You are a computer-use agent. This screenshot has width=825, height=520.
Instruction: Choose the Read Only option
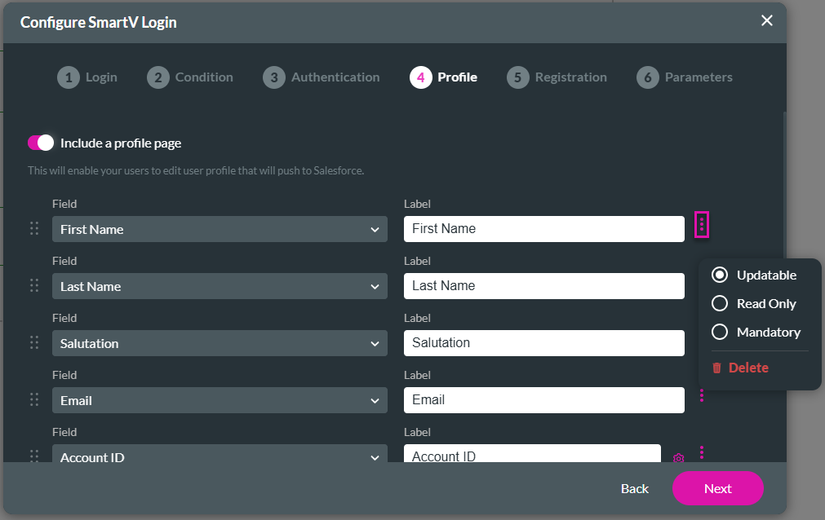[720, 303]
